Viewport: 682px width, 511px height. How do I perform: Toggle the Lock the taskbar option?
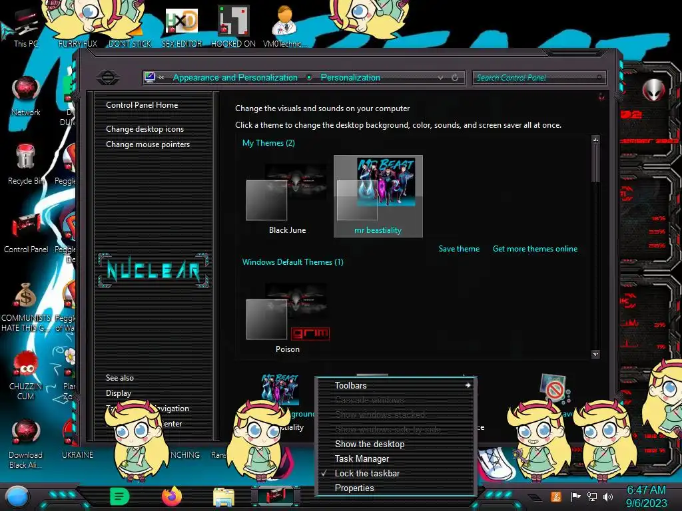(x=367, y=473)
